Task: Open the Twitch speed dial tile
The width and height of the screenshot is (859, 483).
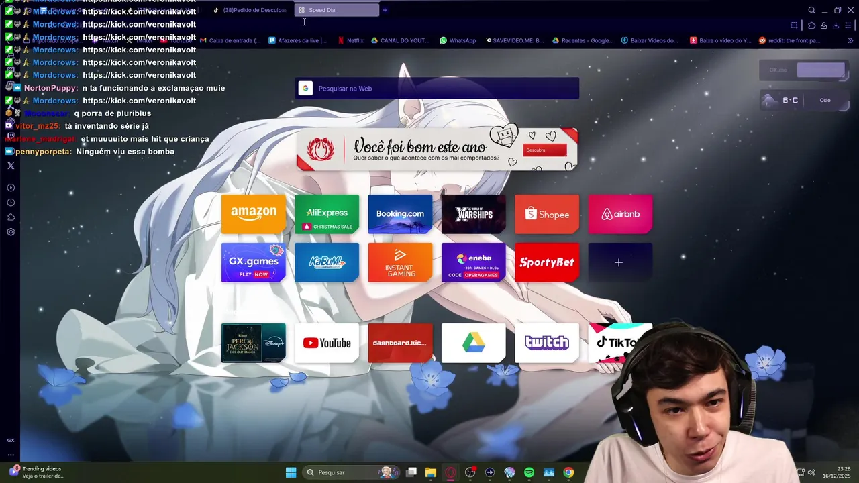Action: point(547,343)
